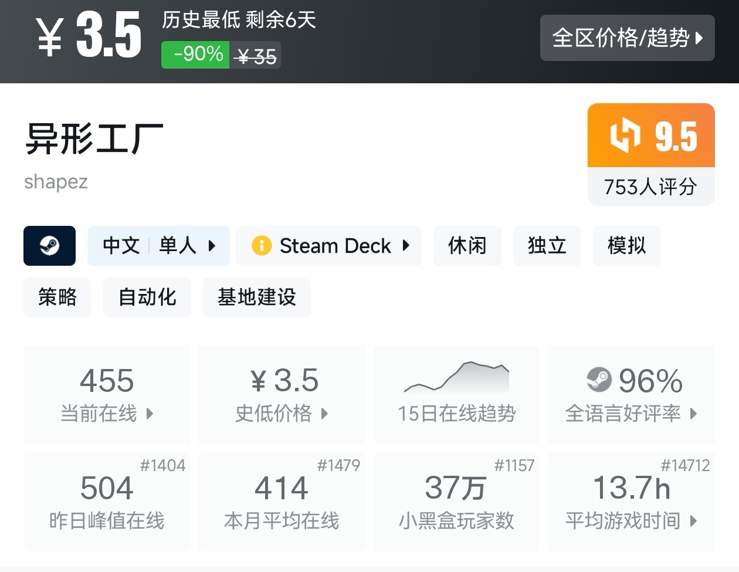Screen dimensions: 739x572
Task: Open the 全区价格/趋势 regional price button
Action: 627,38
